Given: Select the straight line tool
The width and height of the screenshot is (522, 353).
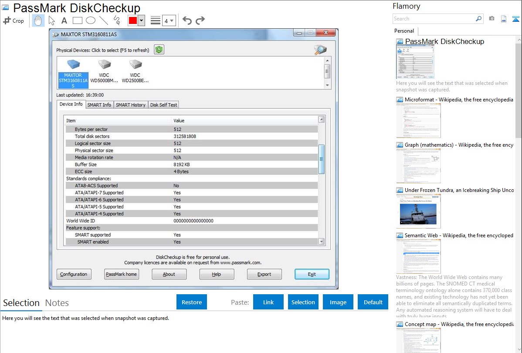Looking at the screenshot, I should coord(104,20).
